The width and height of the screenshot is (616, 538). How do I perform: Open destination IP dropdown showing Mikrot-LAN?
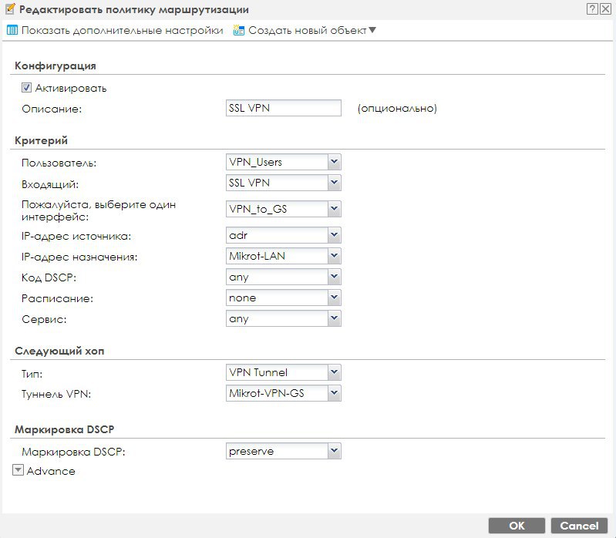pos(334,256)
